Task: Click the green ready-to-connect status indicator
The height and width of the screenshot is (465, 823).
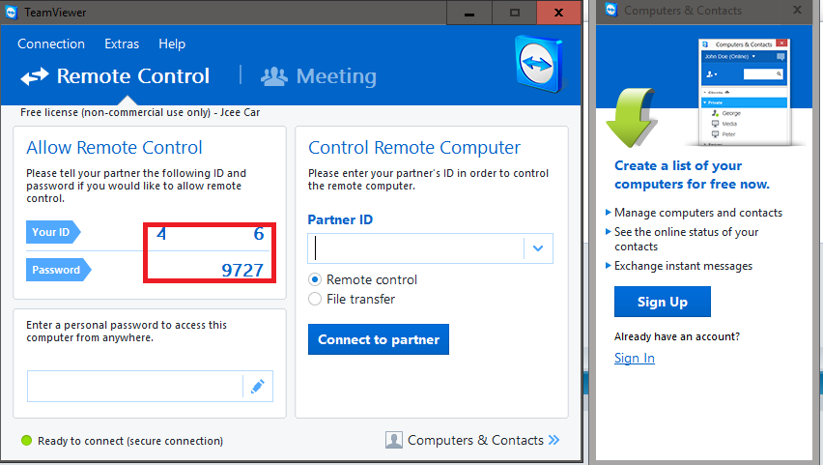Action: (26, 441)
